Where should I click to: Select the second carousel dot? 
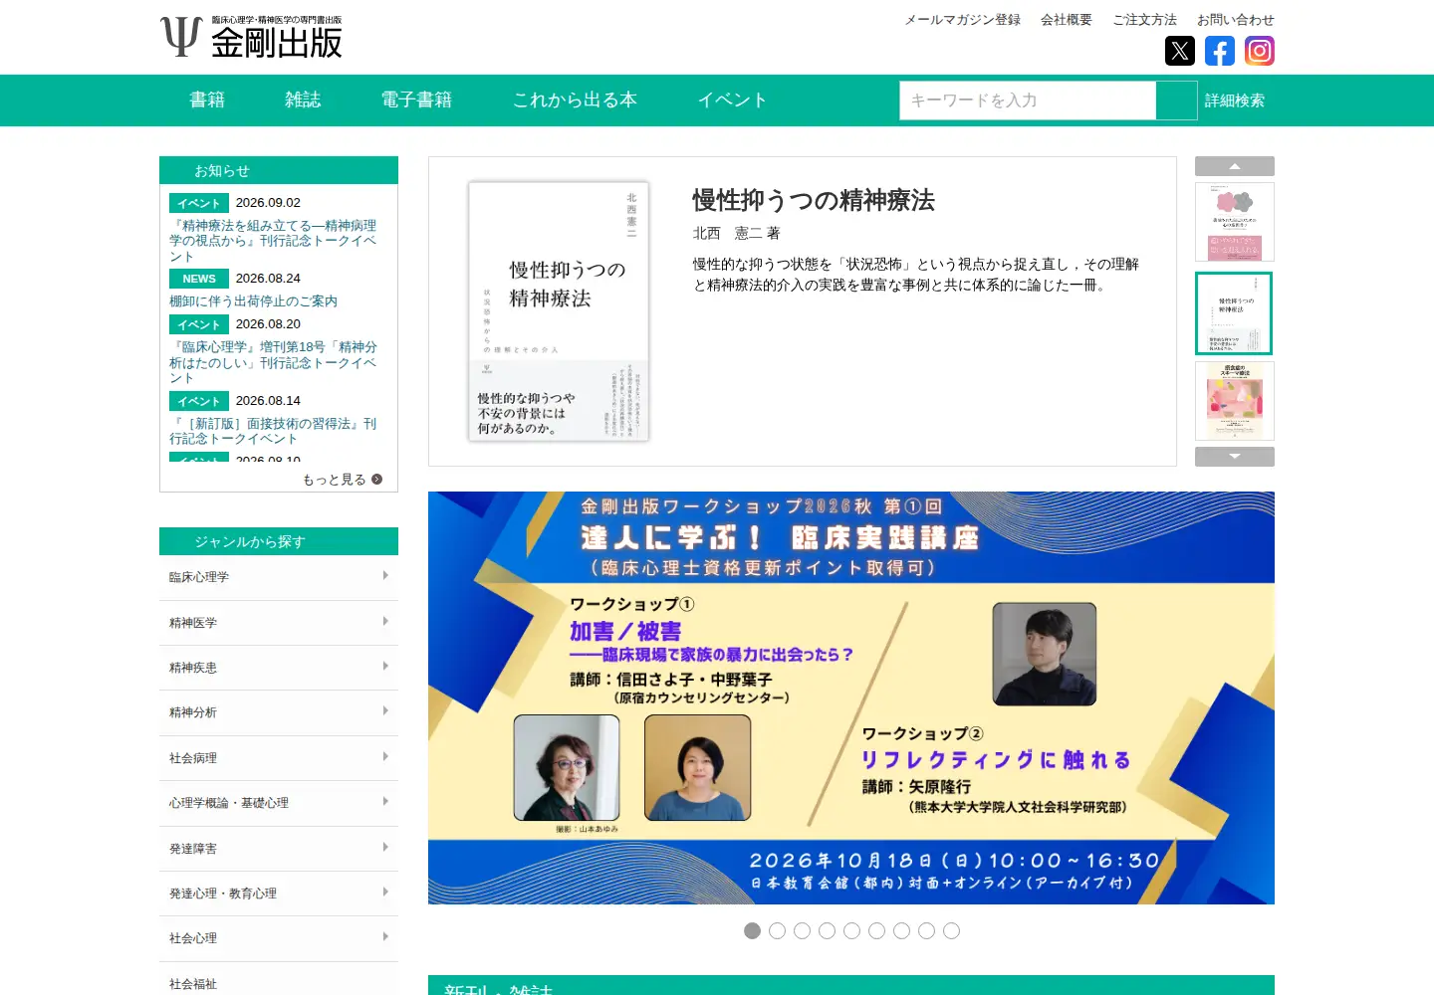pos(777,930)
